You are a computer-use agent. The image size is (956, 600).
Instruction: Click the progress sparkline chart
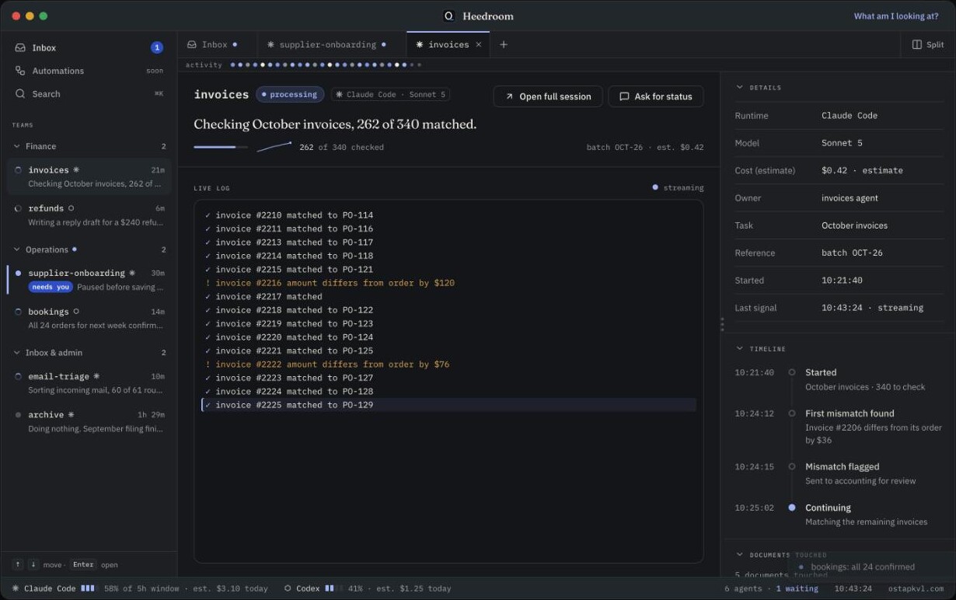274,146
